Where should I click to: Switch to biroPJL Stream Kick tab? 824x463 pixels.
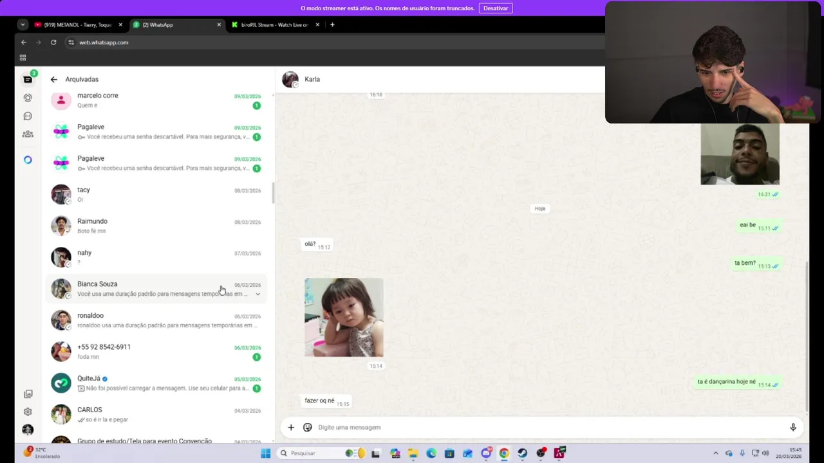(x=276, y=24)
